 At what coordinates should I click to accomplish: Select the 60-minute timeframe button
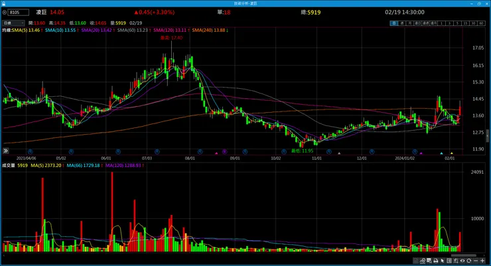[481, 23]
